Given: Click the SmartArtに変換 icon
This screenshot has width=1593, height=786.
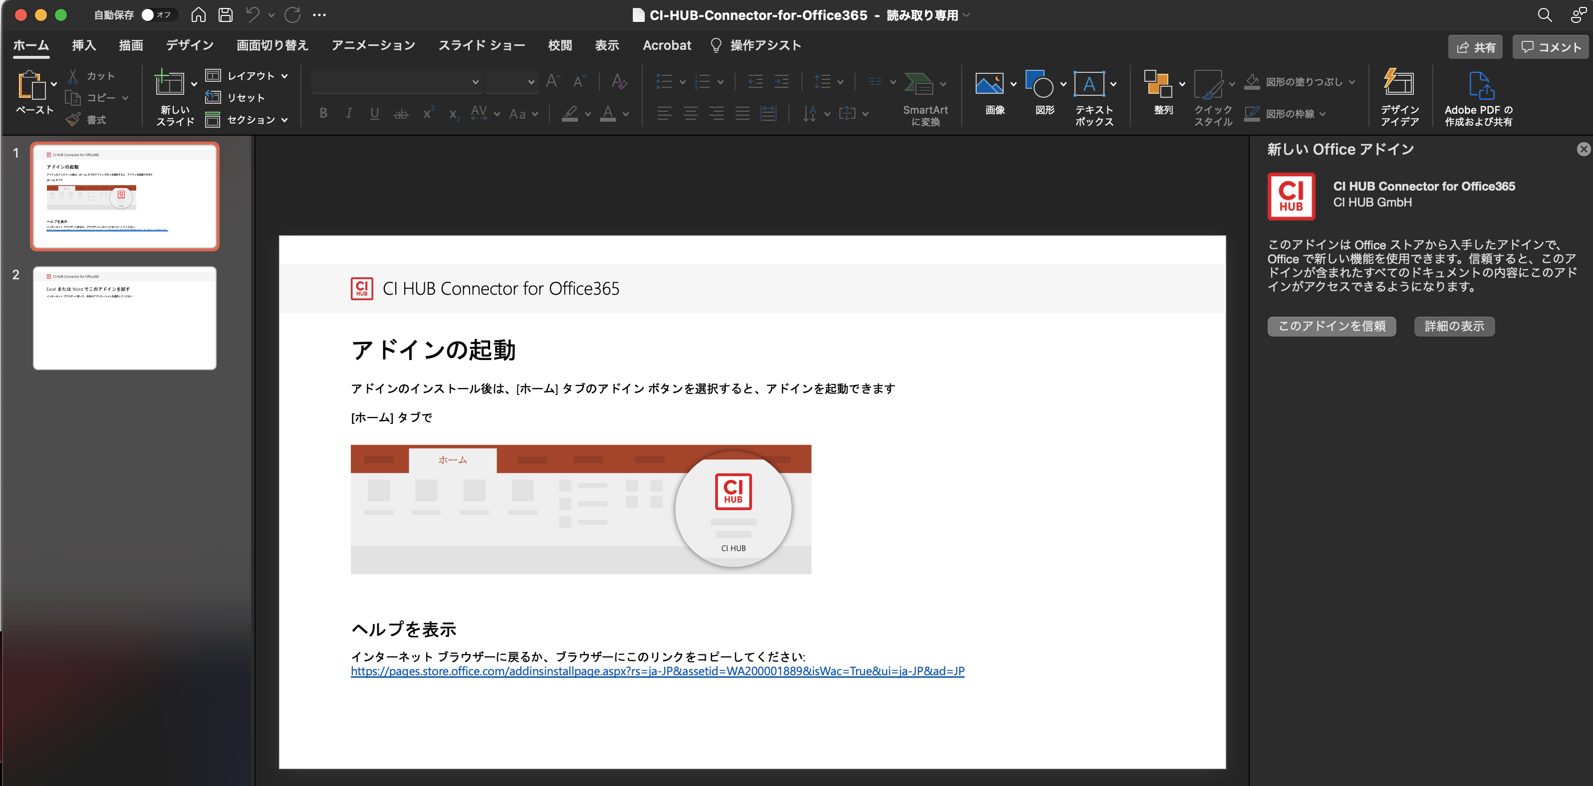Looking at the screenshot, I should (x=919, y=83).
